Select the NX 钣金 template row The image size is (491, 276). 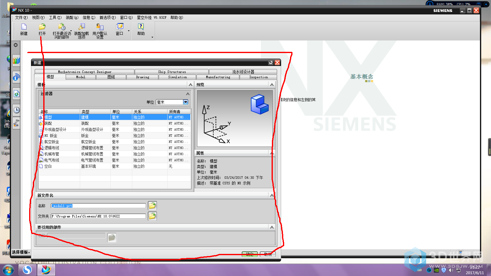coord(114,136)
